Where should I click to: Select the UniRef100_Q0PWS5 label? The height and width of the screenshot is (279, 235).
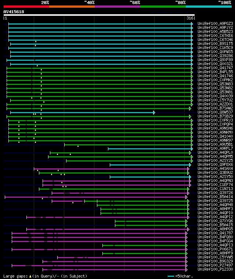[215, 52]
